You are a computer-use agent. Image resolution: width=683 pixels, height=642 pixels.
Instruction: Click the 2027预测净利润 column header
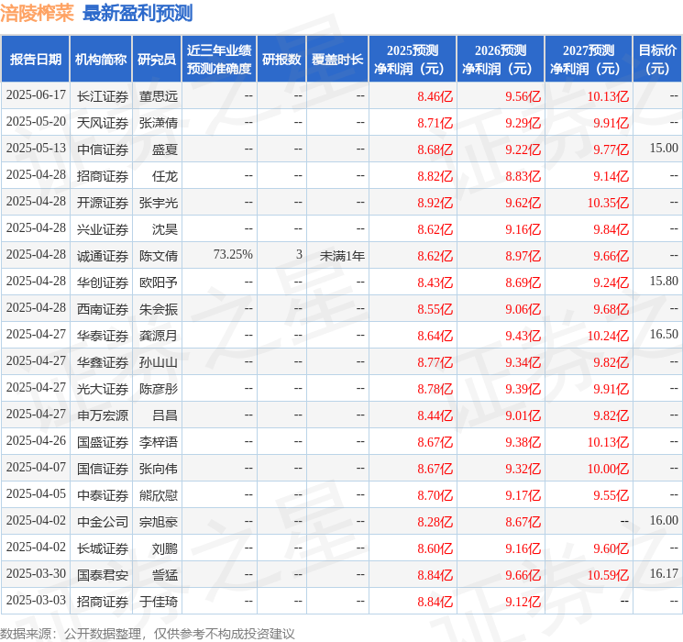tap(589, 60)
